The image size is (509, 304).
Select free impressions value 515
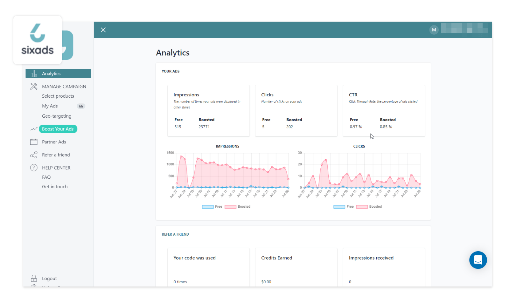178,127
